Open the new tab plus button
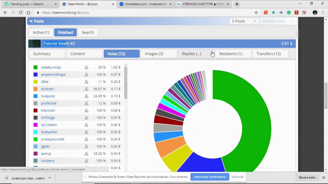The image size is (328, 184). point(237,4)
